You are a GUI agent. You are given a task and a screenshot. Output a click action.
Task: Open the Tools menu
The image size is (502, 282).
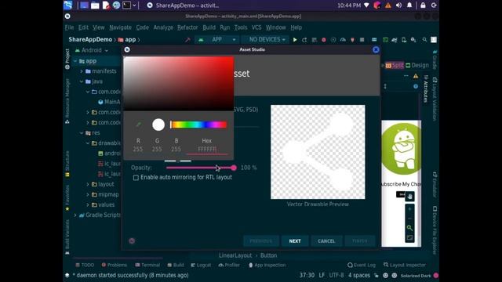click(x=241, y=27)
